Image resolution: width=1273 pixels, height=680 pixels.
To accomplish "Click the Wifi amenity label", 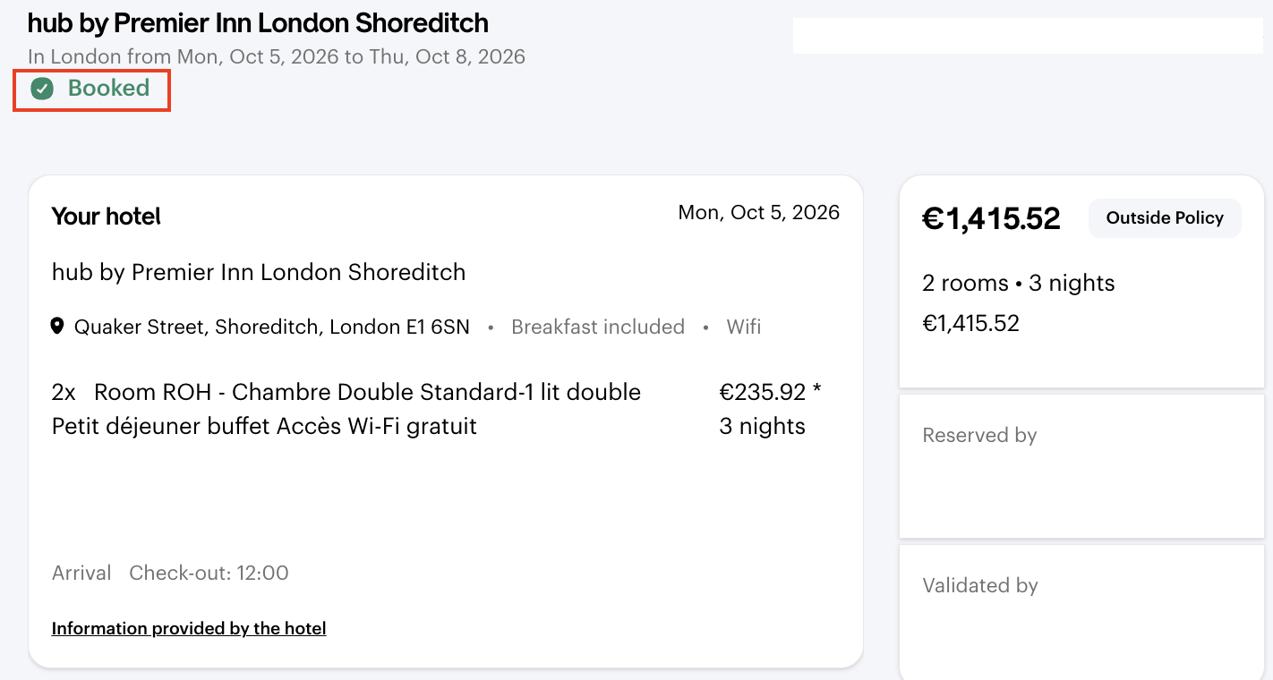I will tap(743, 327).
